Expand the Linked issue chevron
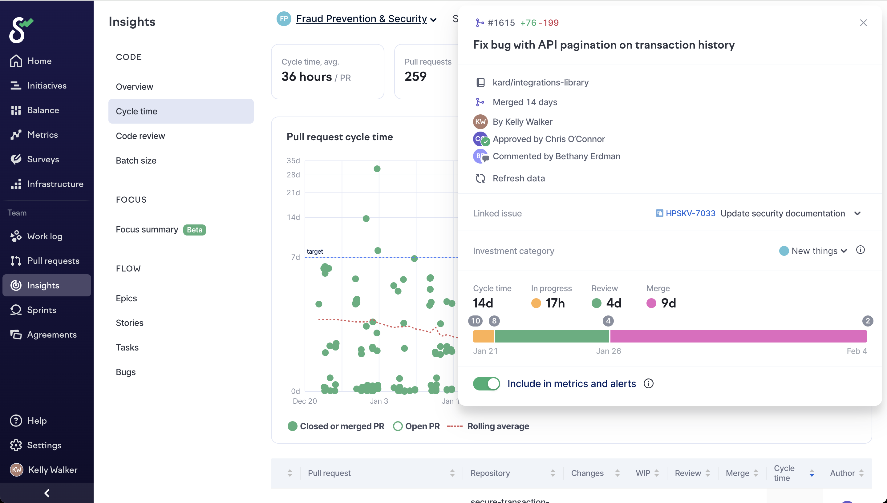This screenshot has height=503, width=887. 857,213
